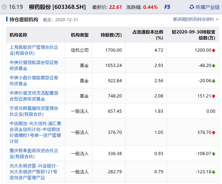Click the green down arrow beside -108.07
The width and height of the screenshot is (222, 184).
214,154
